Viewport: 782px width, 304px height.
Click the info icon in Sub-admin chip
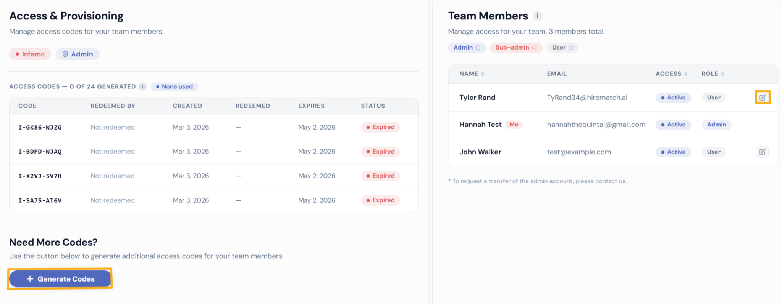(x=534, y=48)
